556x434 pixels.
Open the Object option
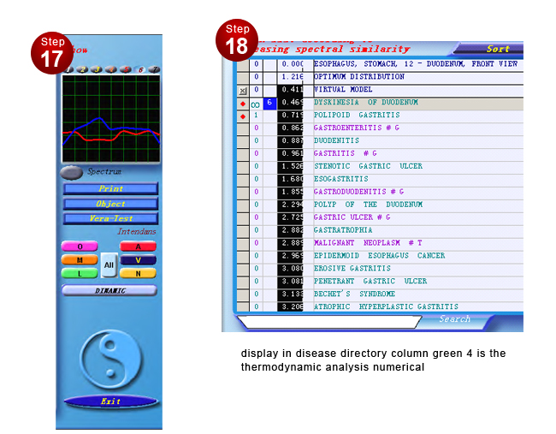(110, 204)
